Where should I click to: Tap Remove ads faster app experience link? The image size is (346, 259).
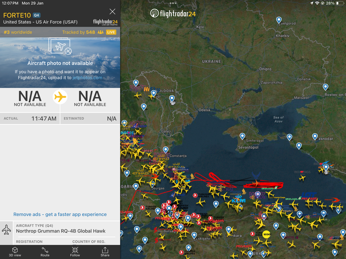pyautogui.click(x=60, y=214)
